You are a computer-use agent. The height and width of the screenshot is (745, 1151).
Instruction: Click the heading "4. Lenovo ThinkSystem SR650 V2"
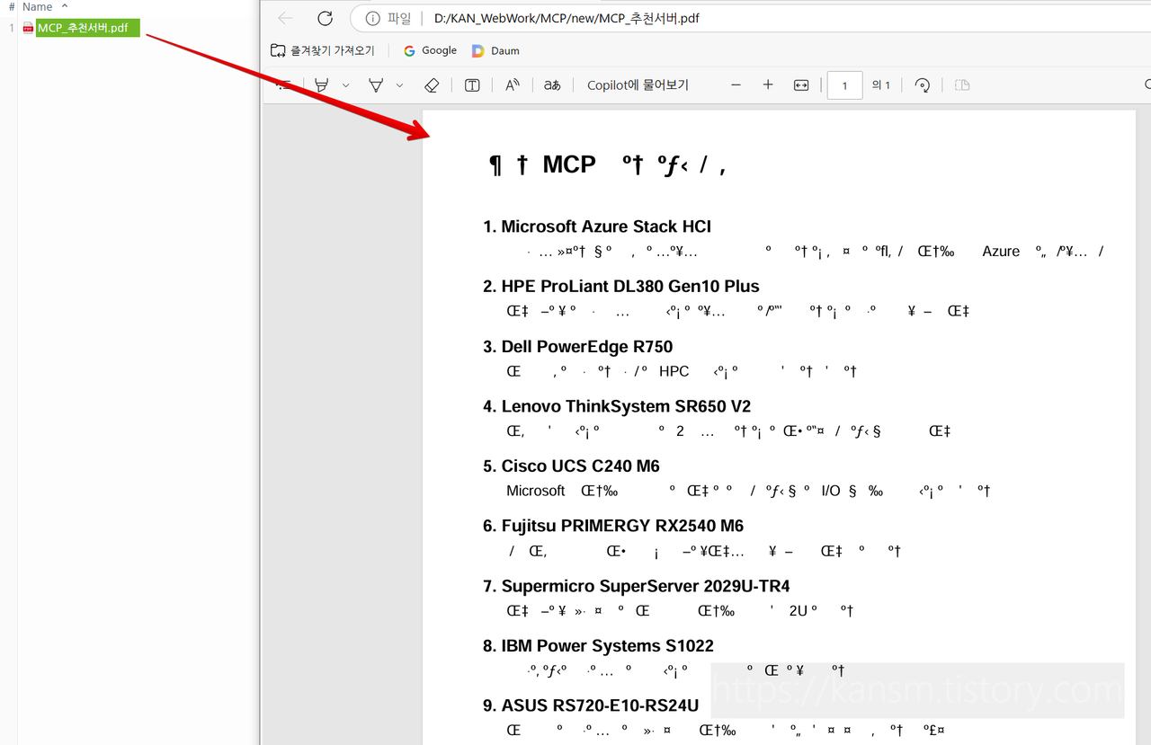point(617,406)
